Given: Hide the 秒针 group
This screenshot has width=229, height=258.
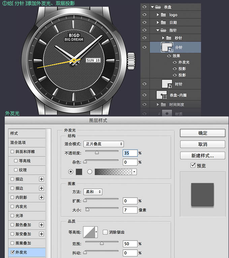Looking at the screenshot, I should [x=144, y=38].
